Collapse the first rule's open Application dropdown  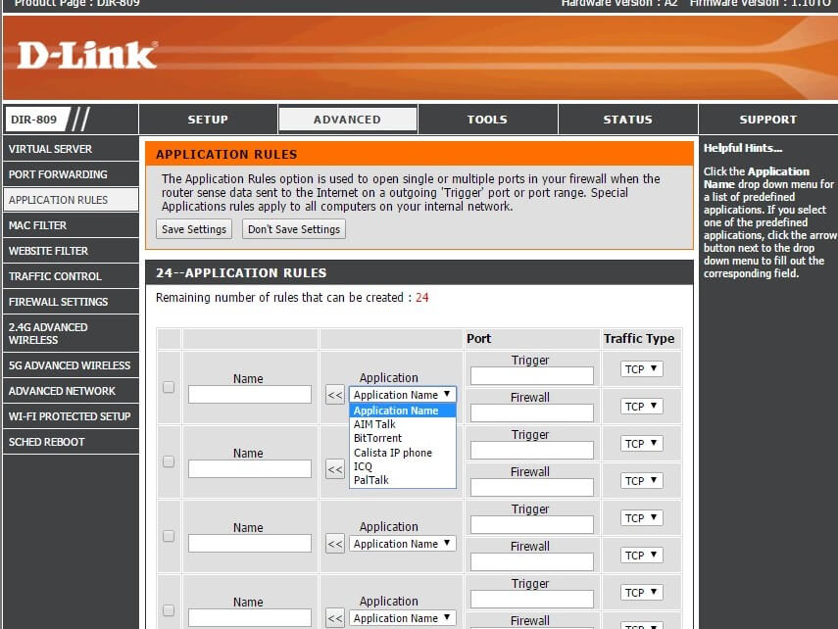[403, 395]
